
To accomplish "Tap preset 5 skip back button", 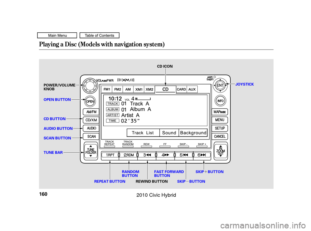I will pos(184,155).
